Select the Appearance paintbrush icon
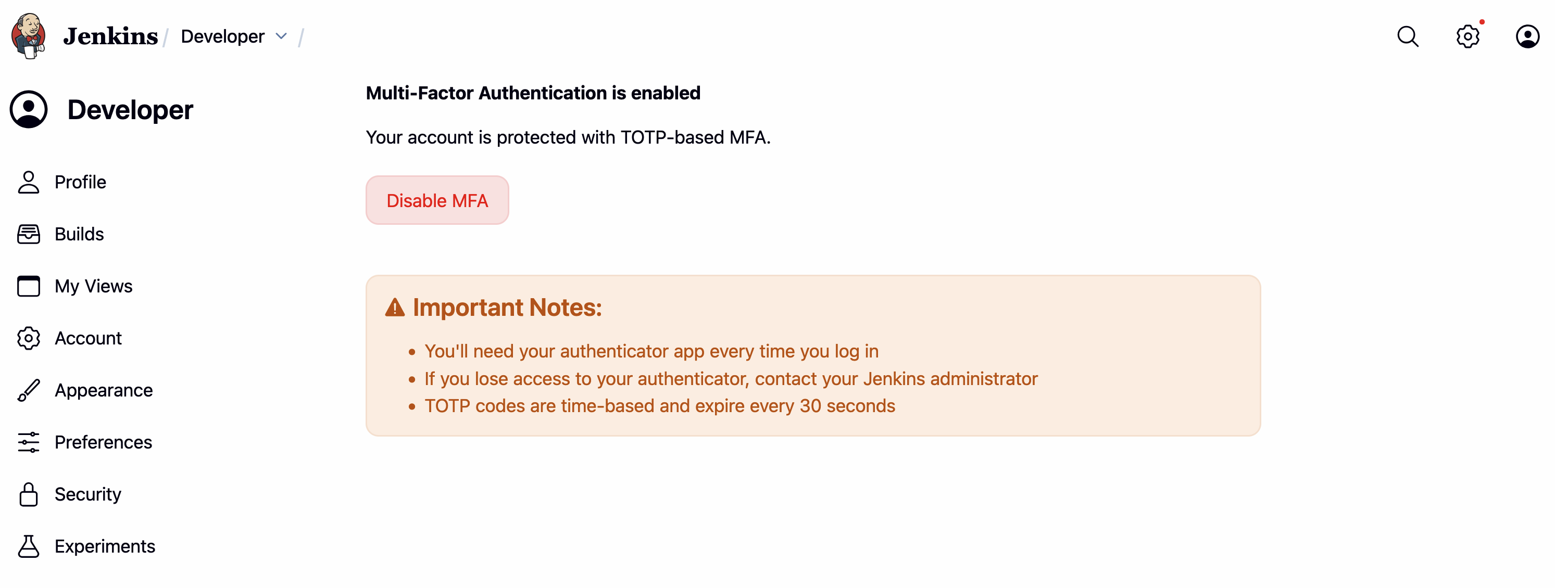1555x588 pixels. click(28, 390)
